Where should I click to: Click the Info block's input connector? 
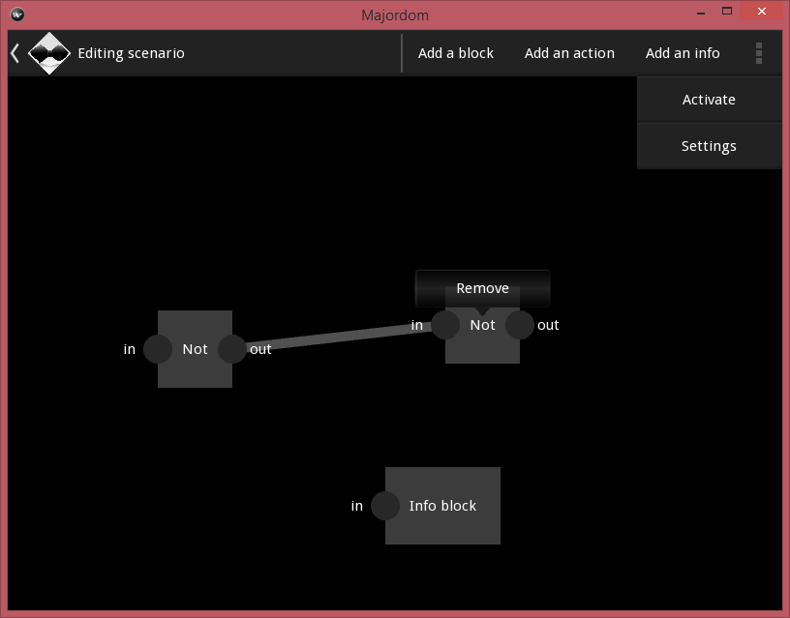click(x=385, y=506)
